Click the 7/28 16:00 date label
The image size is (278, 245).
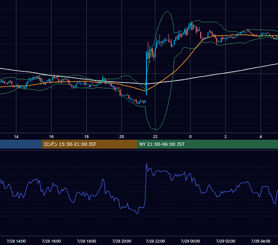51,241
